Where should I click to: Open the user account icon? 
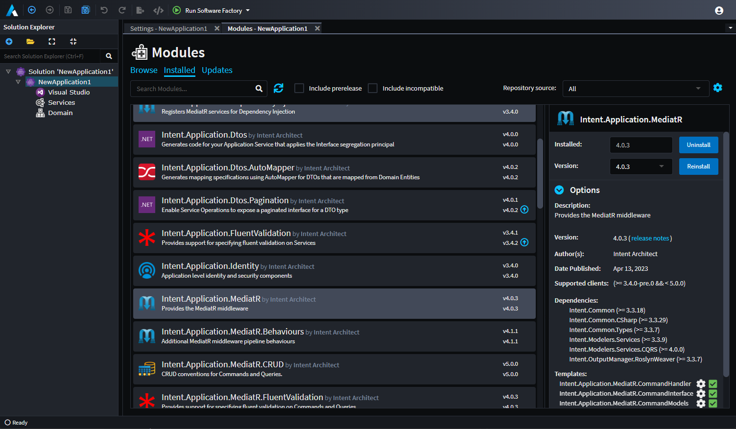point(719,10)
